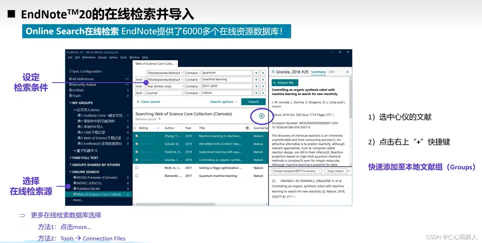Image resolution: width=482 pixels, height=243 pixels.
Task: Click Clear search link
Action: tap(148, 102)
